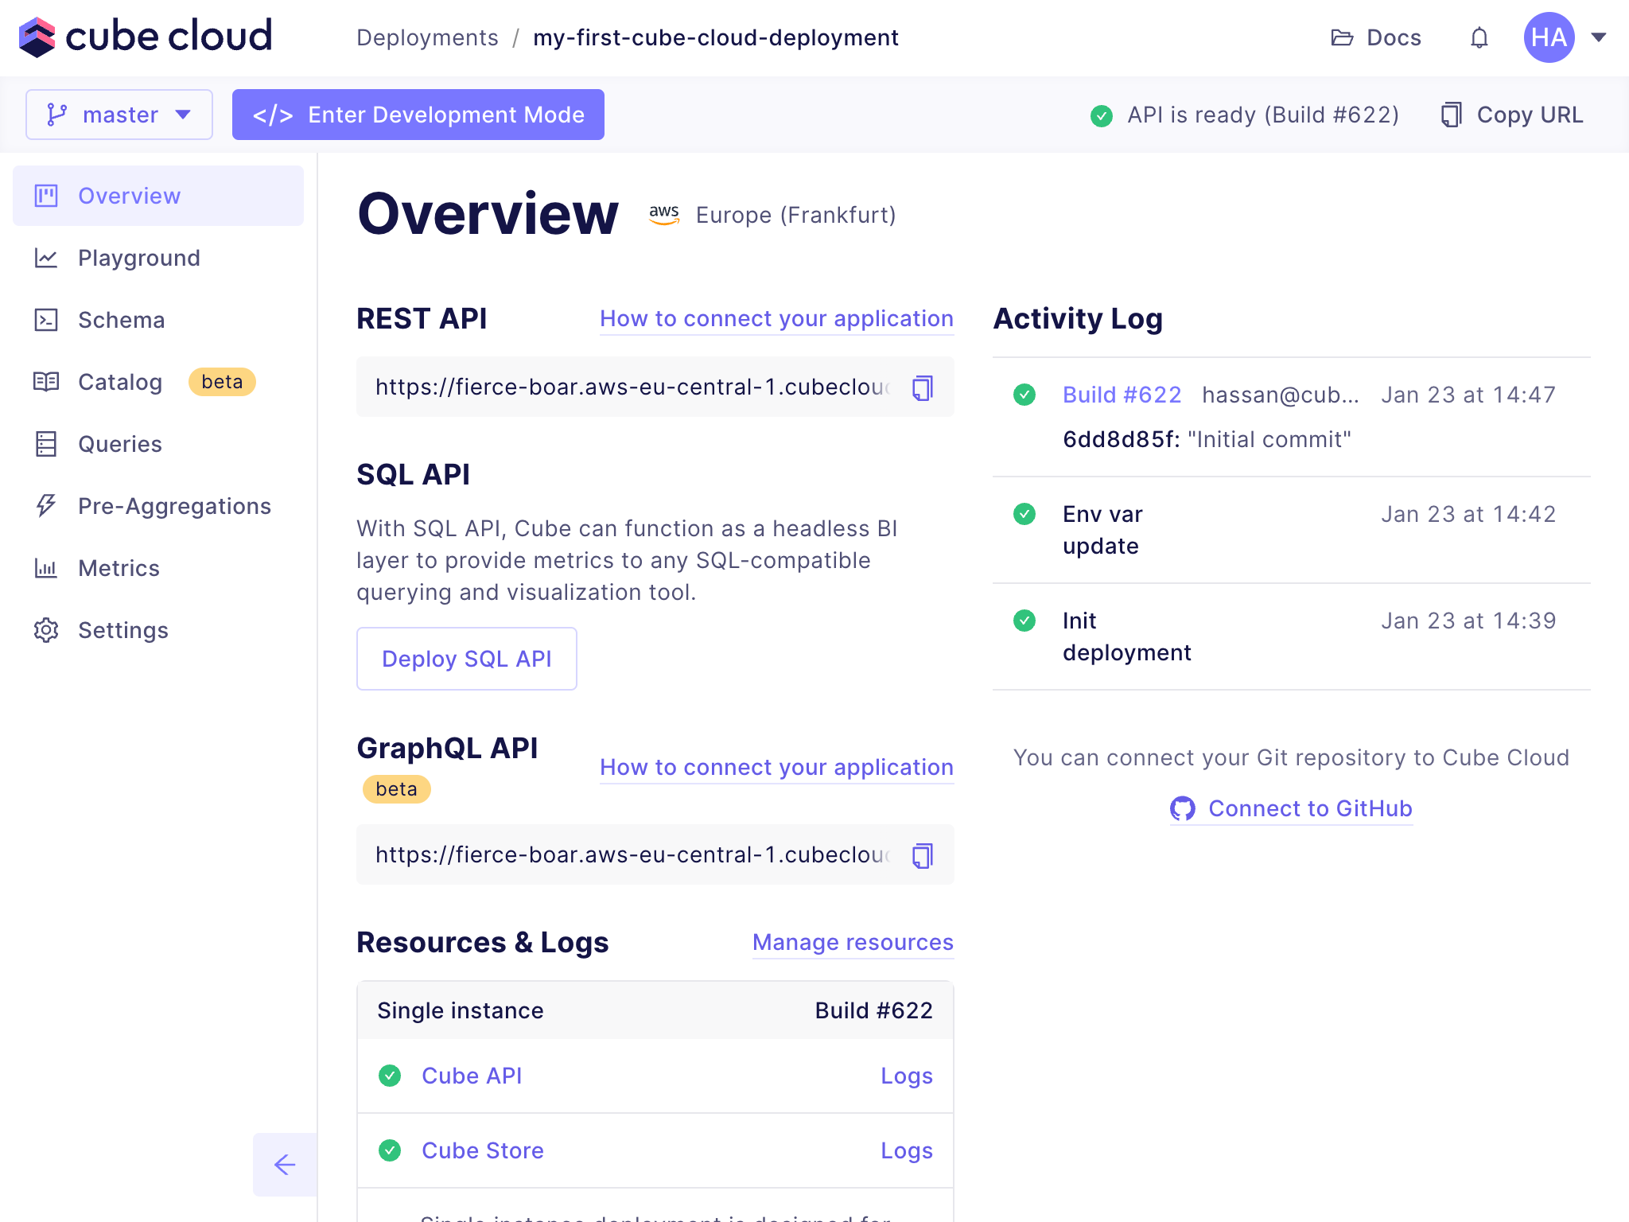Image resolution: width=1629 pixels, height=1222 pixels.
Task: Copy the REST API URL
Action: click(x=923, y=387)
